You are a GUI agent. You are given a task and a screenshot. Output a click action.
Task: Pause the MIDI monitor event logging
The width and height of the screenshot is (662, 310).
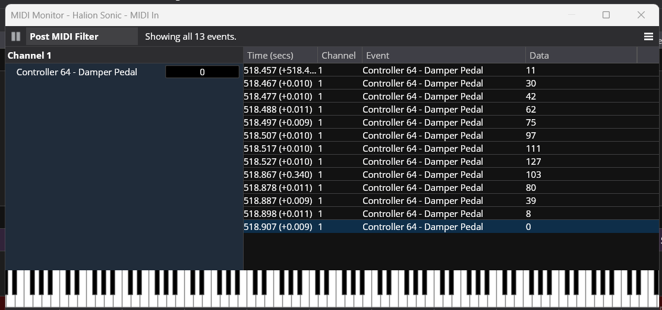15,37
